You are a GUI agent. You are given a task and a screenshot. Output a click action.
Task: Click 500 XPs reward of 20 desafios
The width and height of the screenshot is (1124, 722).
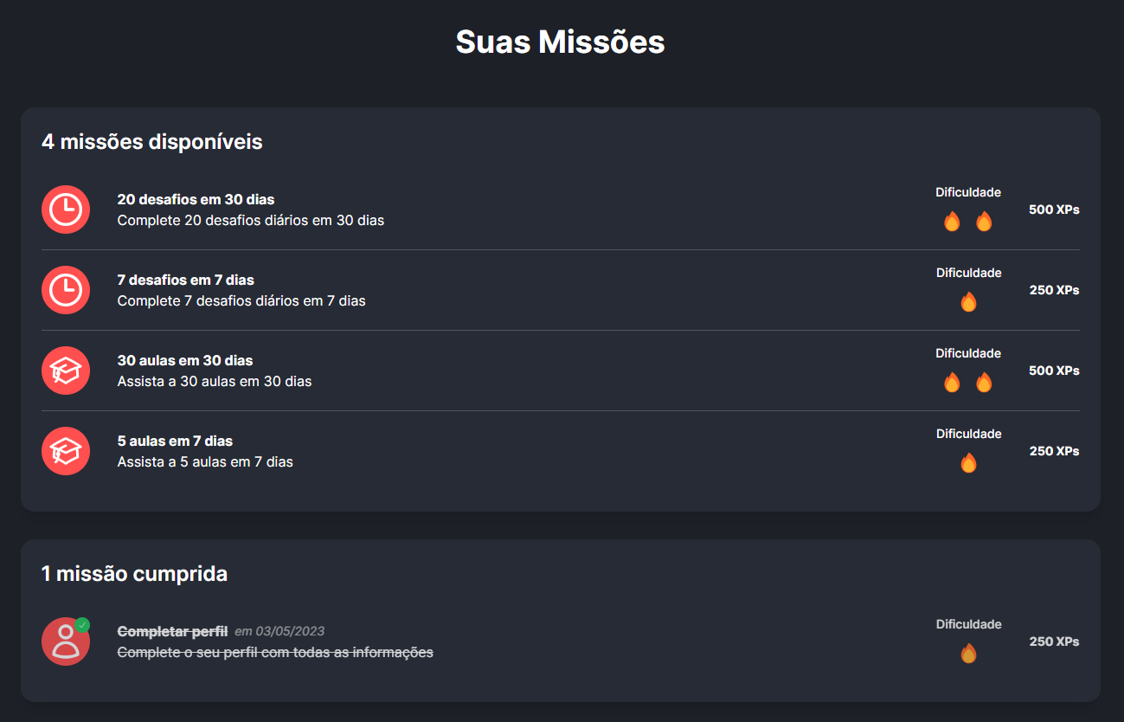[x=1054, y=210]
